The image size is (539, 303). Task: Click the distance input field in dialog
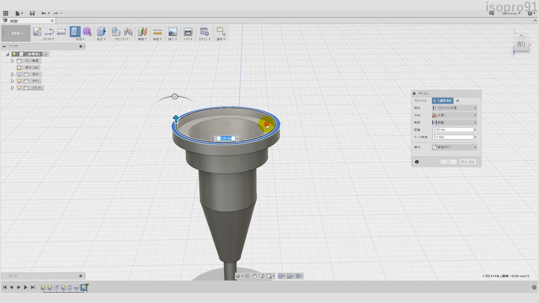(453, 130)
